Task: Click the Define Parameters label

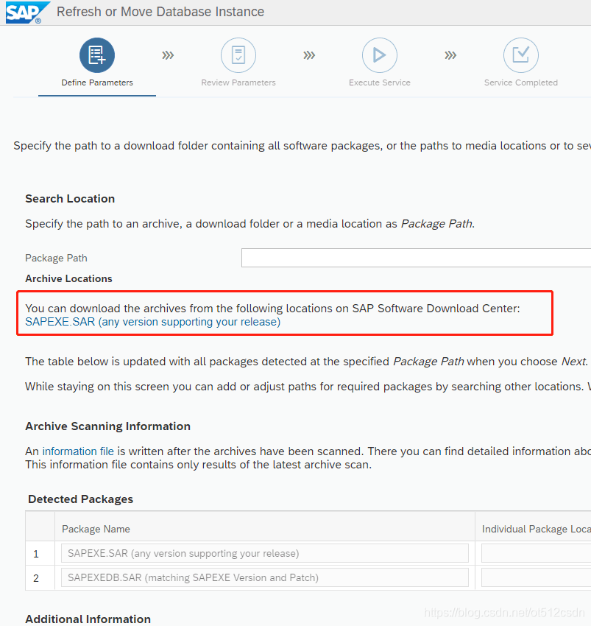Action: tap(97, 82)
